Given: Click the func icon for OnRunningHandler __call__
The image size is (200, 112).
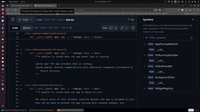Looking at the screenshot, I should (x=152, y=61).
